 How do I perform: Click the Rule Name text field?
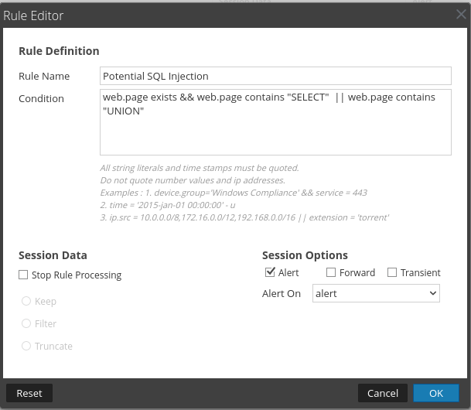click(275, 76)
